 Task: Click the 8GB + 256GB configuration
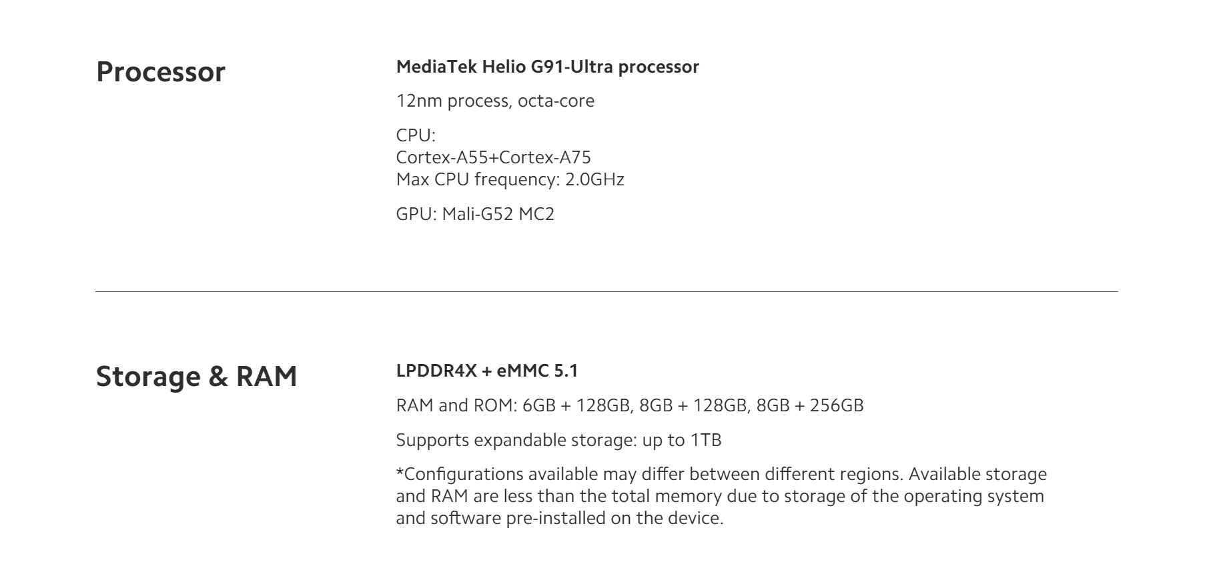[810, 405]
